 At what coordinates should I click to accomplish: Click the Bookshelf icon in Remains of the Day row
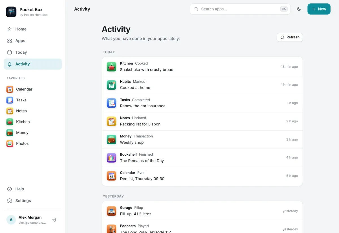(112, 158)
